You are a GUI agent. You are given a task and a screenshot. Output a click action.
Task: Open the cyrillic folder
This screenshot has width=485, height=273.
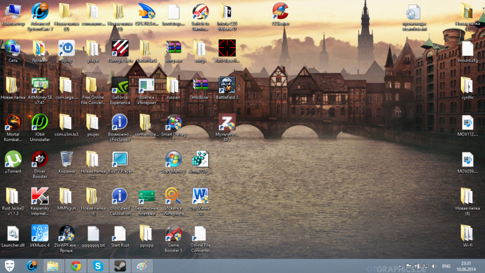pyautogui.click(x=467, y=85)
